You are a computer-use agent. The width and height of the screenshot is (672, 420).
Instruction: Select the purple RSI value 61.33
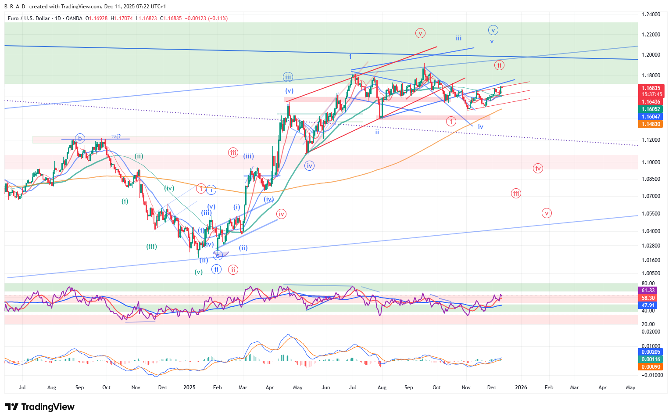[x=648, y=291]
